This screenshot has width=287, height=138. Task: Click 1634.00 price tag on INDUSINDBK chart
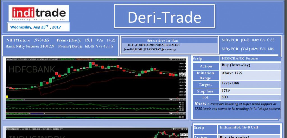click(x=184, y=135)
